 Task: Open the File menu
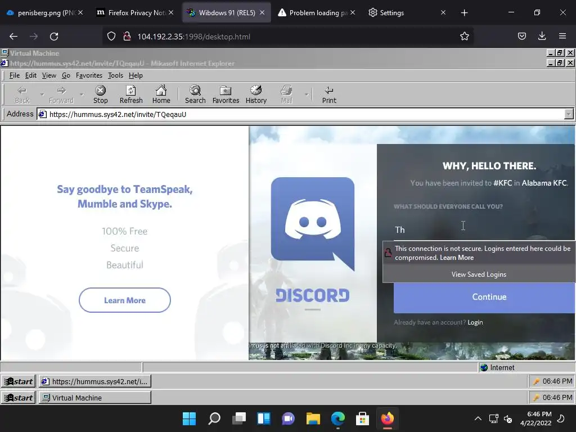14,75
